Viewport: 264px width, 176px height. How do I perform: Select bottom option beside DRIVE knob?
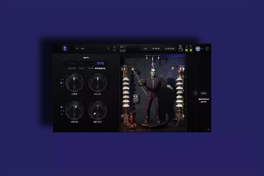click(62, 86)
